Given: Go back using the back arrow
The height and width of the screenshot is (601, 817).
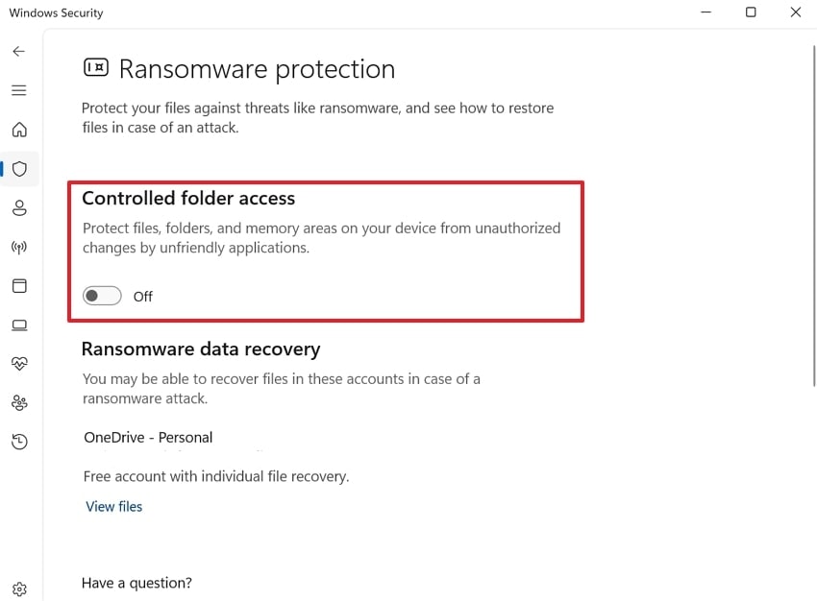Looking at the screenshot, I should click(x=18, y=51).
